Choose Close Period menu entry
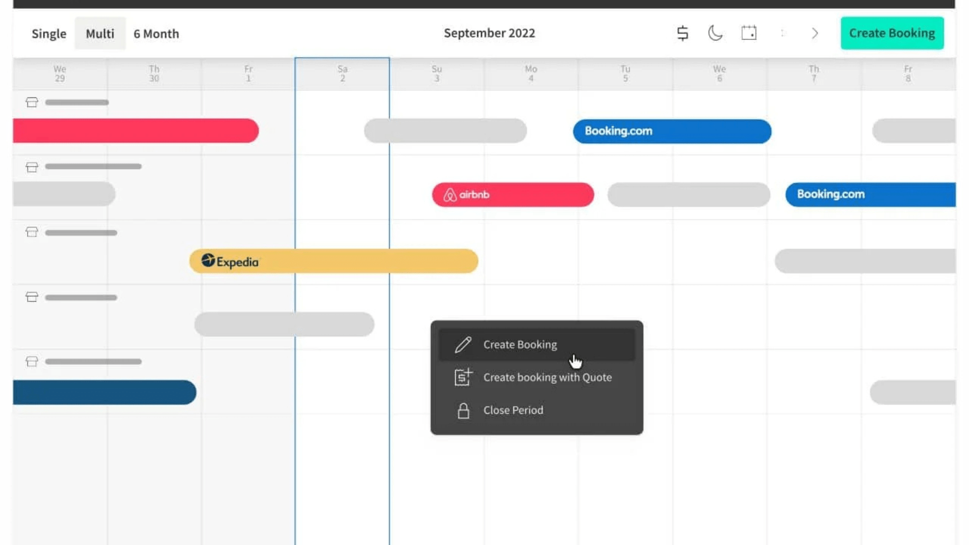Viewport: 969px width, 545px height. click(x=513, y=410)
